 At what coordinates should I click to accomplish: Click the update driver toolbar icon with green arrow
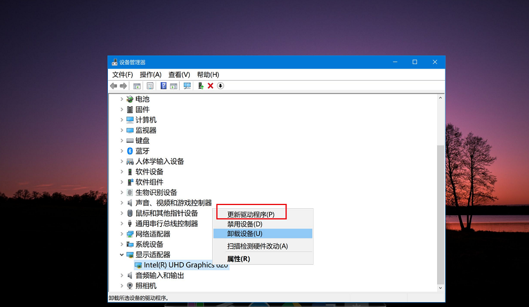pyautogui.click(x=201, y=86)
